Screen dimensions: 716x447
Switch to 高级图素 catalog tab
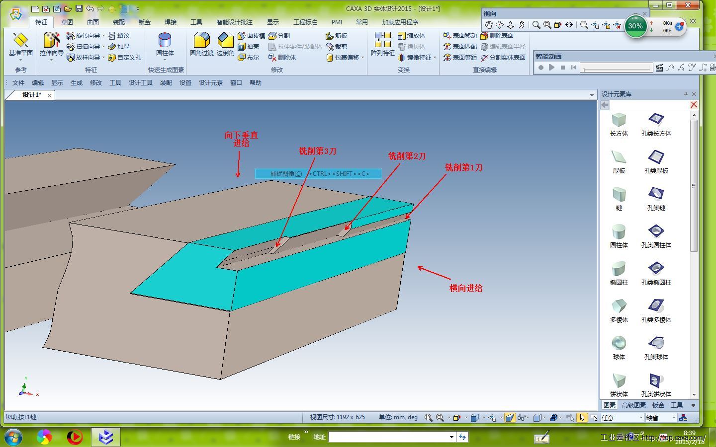coord(634,405)
